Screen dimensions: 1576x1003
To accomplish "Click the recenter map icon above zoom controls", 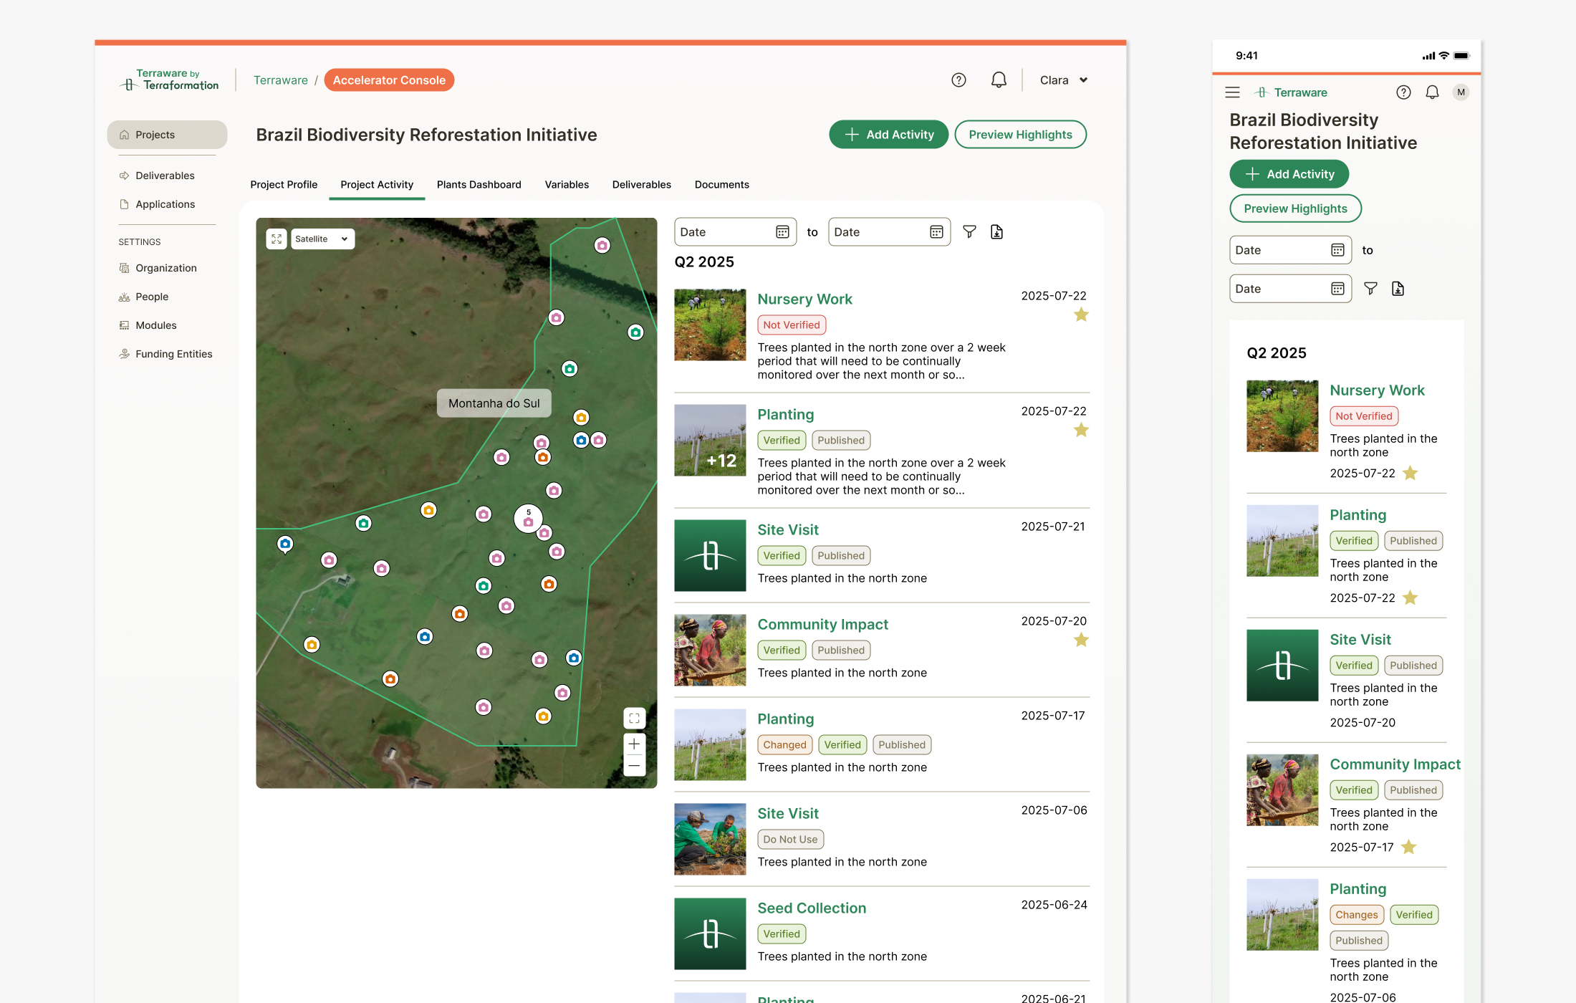I will 634,718.
